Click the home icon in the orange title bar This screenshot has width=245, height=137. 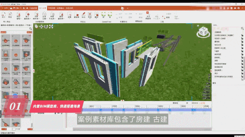coord(235,8)
